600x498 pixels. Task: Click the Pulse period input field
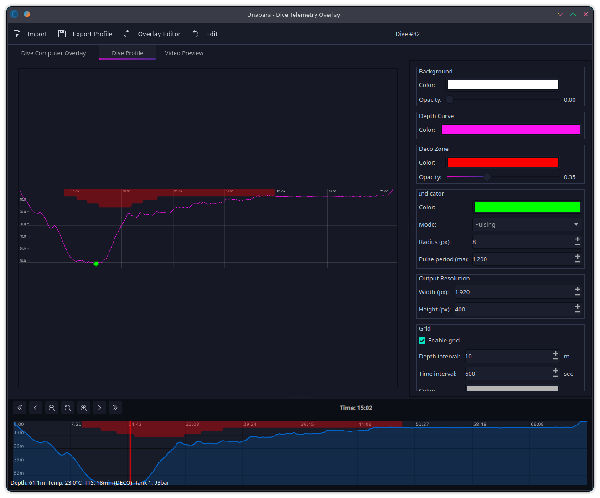pyautogui.click(x=522, y=259)
